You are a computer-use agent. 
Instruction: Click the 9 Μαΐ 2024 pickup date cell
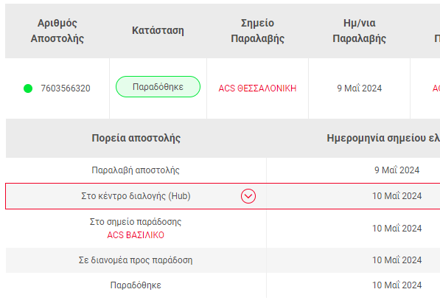tap(359, 88)
